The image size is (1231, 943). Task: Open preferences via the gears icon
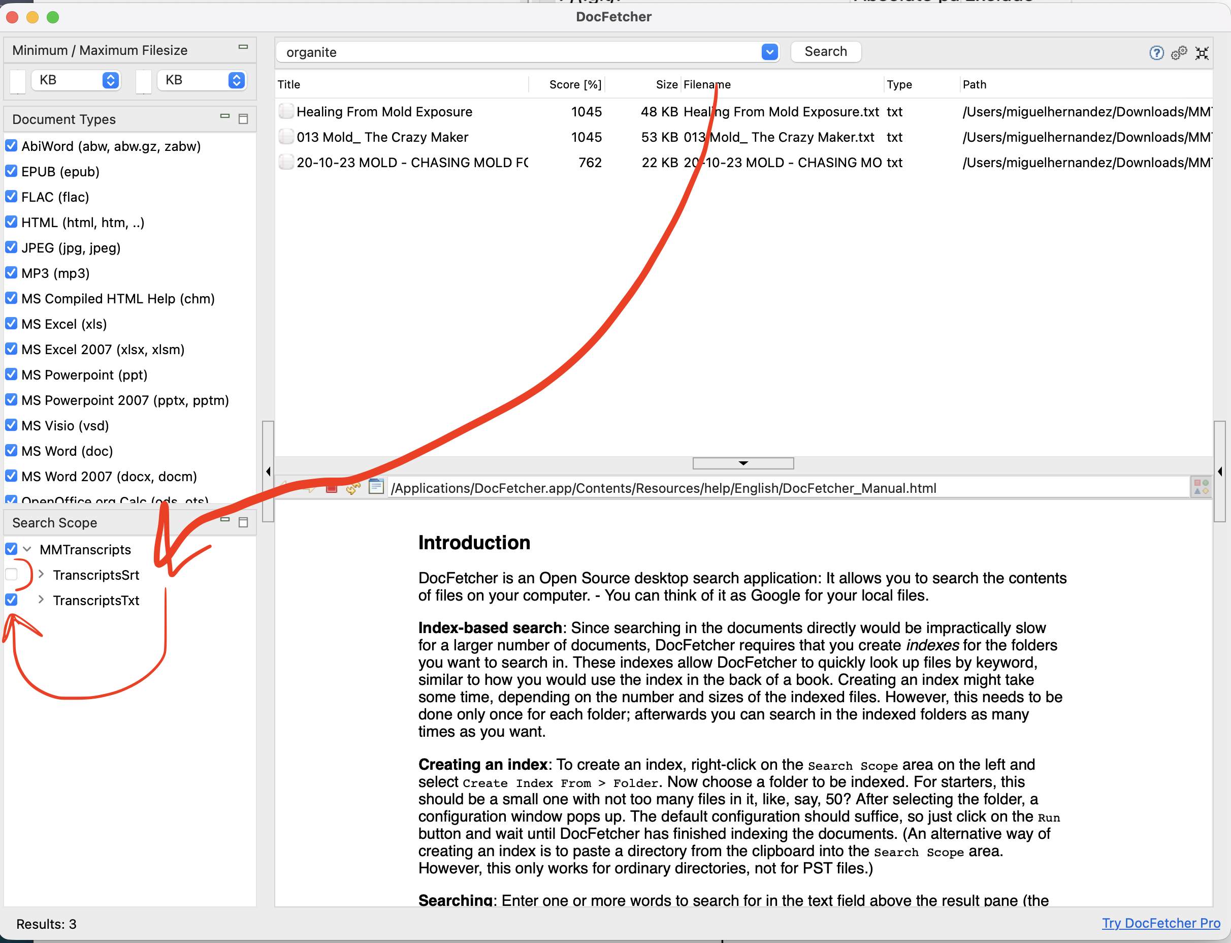pyautogui.click(x=1179, y=53)
